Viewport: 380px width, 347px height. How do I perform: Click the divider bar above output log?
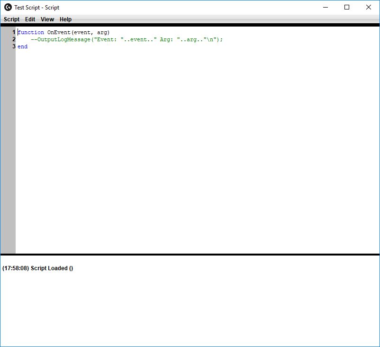tap(190, 255)
